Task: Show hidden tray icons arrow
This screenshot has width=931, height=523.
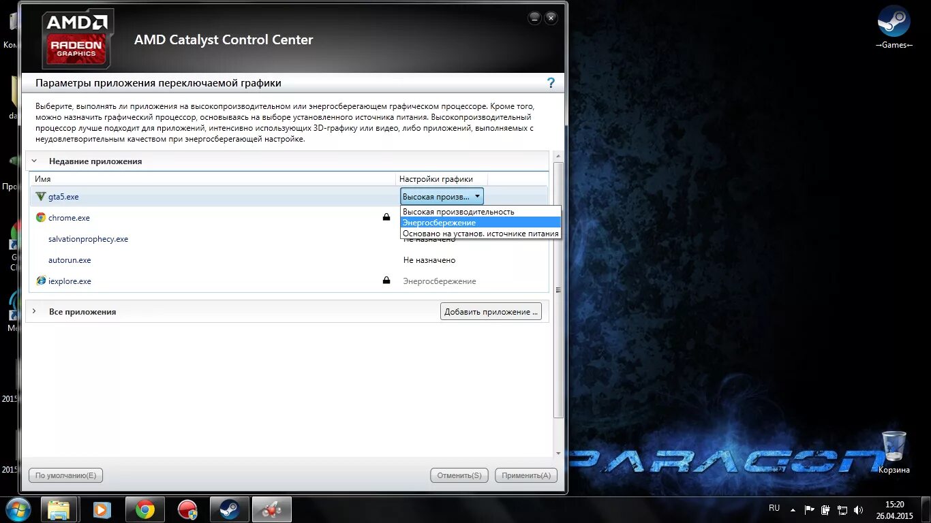Action: [x=793, y=509]
